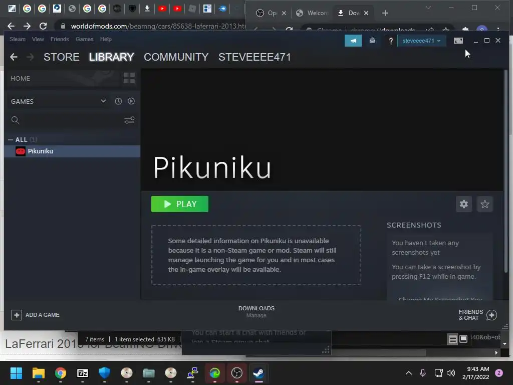Viewport: 513px width, 385px height.
Task: Open new tab plus in second Chrome window
Action: 385,13
